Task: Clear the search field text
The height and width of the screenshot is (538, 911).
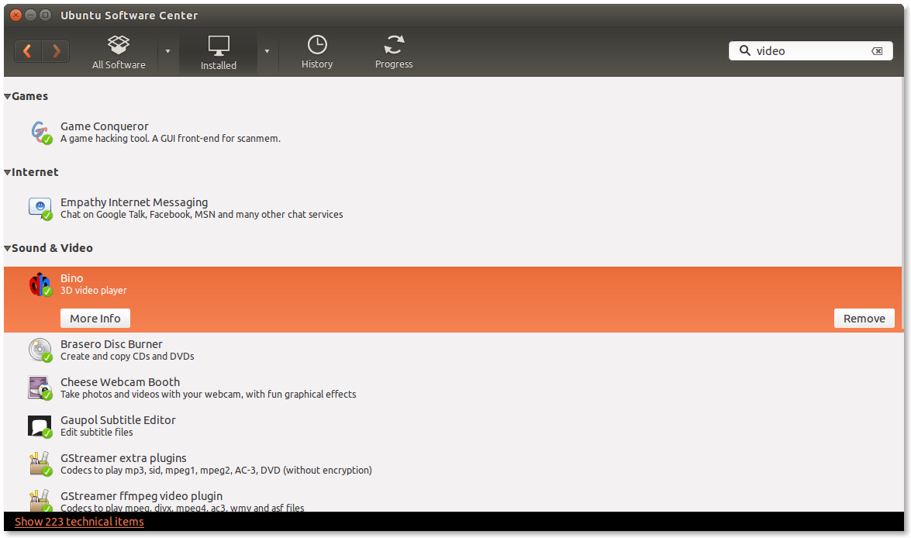Action: click(878, 51)
